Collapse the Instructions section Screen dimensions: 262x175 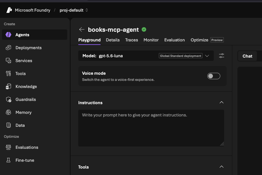tap(222, 103)
